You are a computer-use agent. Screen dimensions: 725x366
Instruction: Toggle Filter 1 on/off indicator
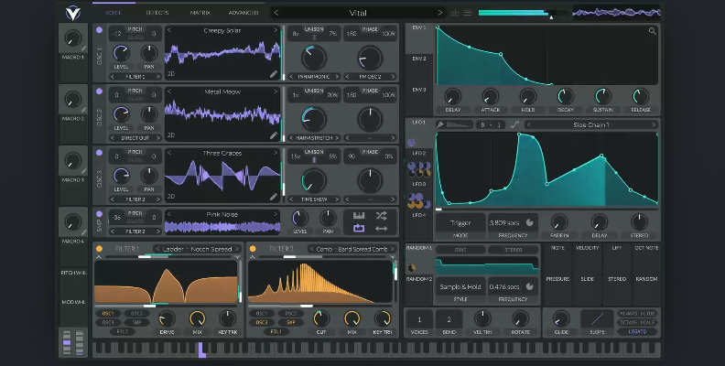click(99, 249)
